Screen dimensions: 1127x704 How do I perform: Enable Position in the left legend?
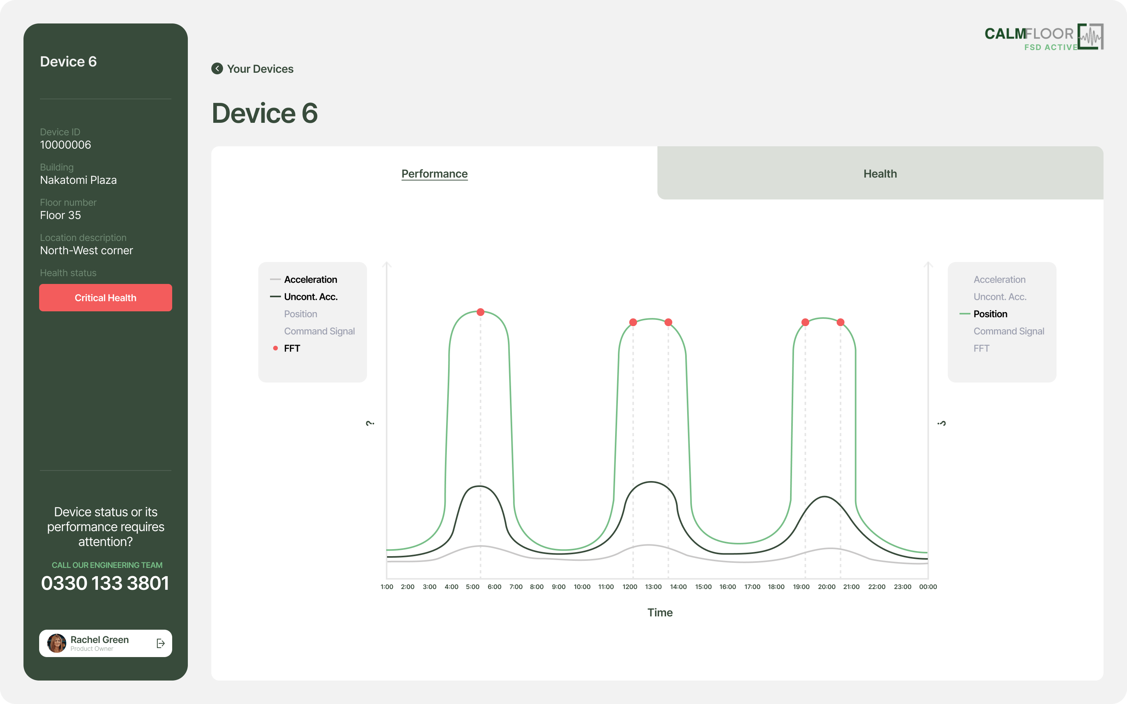click(x=301, y=314)
